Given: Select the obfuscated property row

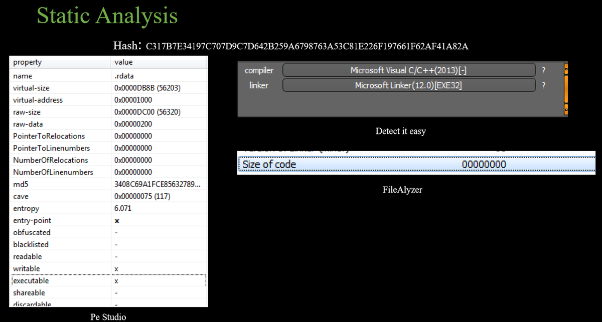Looking at the screenshot, I should point(108,233).
